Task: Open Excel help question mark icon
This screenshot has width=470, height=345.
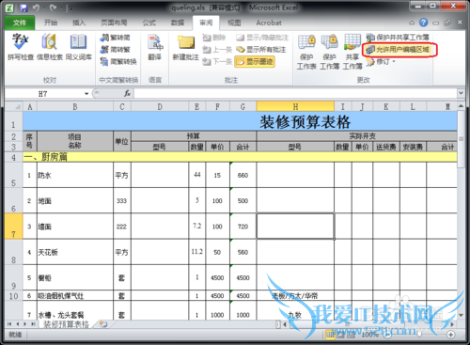Action: click(423, 23)
